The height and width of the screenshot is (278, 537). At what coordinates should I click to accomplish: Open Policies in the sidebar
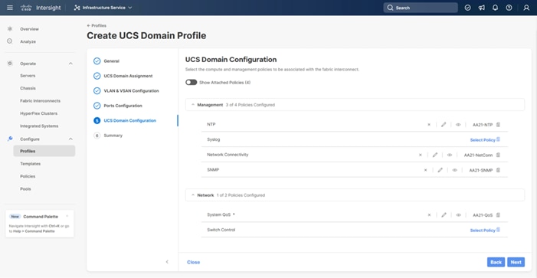[28, 176]
